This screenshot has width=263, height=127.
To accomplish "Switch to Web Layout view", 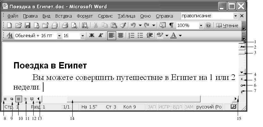I will 12,99.
